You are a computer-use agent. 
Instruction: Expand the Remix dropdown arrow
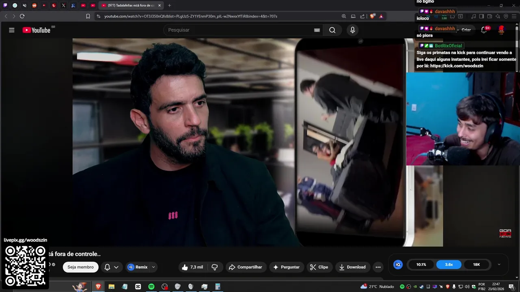pos(154,267)
